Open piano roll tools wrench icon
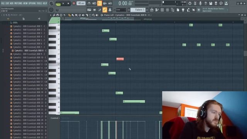Viewport: 247px width, 139px height. (x=54, y=15)
